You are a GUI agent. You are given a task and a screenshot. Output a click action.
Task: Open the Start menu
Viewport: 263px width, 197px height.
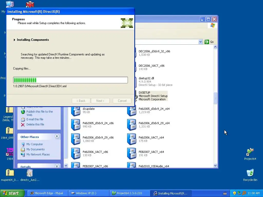[12, 193]
